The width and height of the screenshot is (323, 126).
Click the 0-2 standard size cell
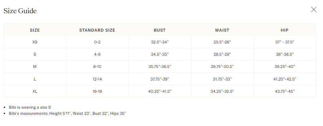[x=97, y=42]
